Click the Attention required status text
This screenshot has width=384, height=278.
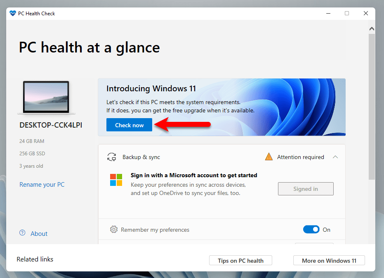[x=301, y=157]
